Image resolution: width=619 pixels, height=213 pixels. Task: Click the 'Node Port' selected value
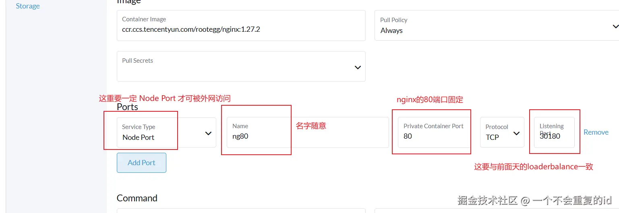click(139, 137)
